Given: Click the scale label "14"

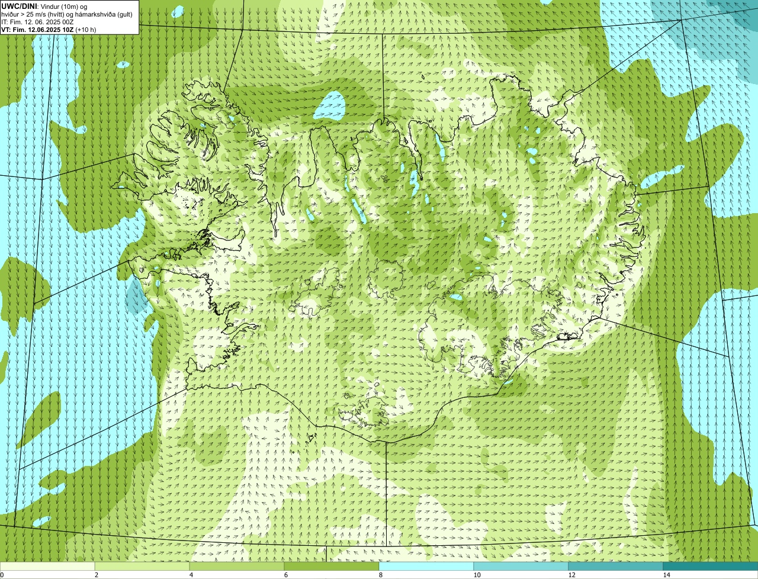Looking at the screenshot, I should click(x=666, y=575).
